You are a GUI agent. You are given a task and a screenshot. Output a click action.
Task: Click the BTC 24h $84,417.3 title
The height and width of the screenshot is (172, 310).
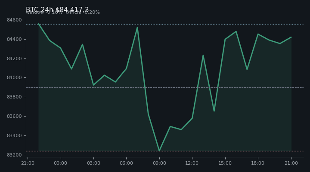coord(57,9)
